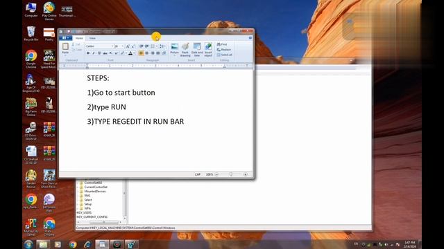This screenshot has width=444, height=249.
Task: Select the WPA key in Registry Editor
Action: [87, 208]
